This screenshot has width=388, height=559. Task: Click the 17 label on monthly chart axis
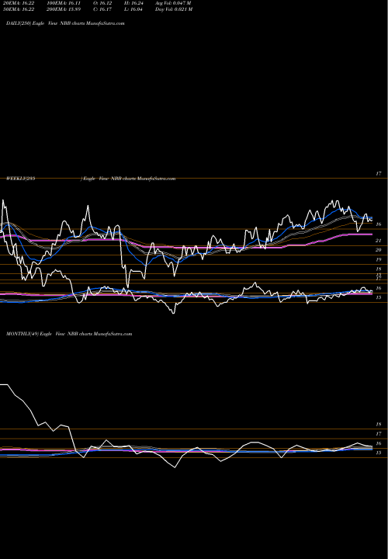[x=379, y=434]
